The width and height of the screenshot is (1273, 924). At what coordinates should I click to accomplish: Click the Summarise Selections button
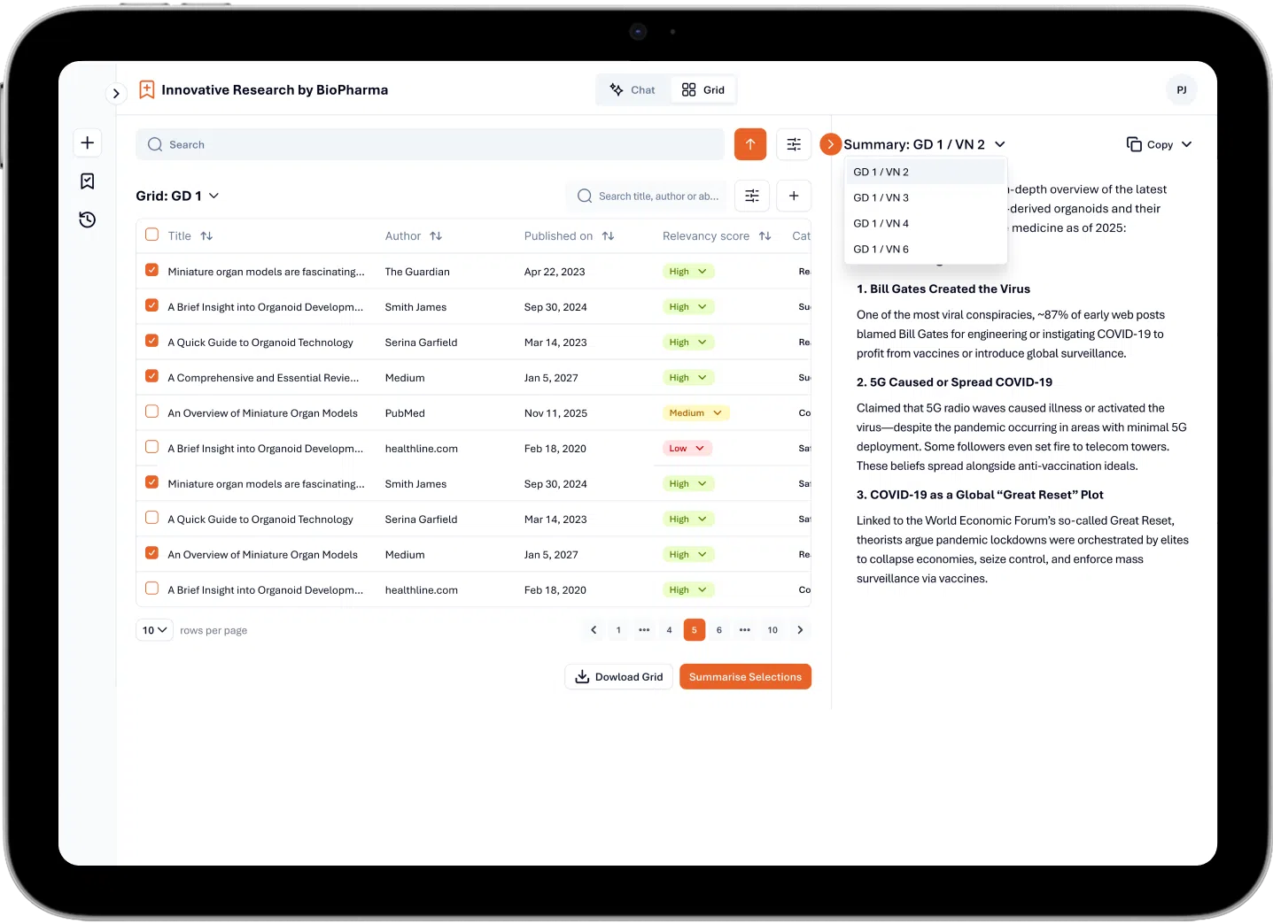pyautogui.click(x=745, y=676)
